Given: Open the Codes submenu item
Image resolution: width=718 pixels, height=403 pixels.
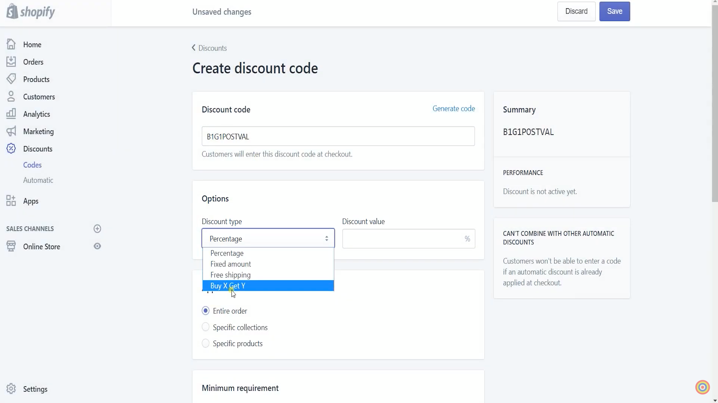Looking at the screenshot, I should point(32,165).
